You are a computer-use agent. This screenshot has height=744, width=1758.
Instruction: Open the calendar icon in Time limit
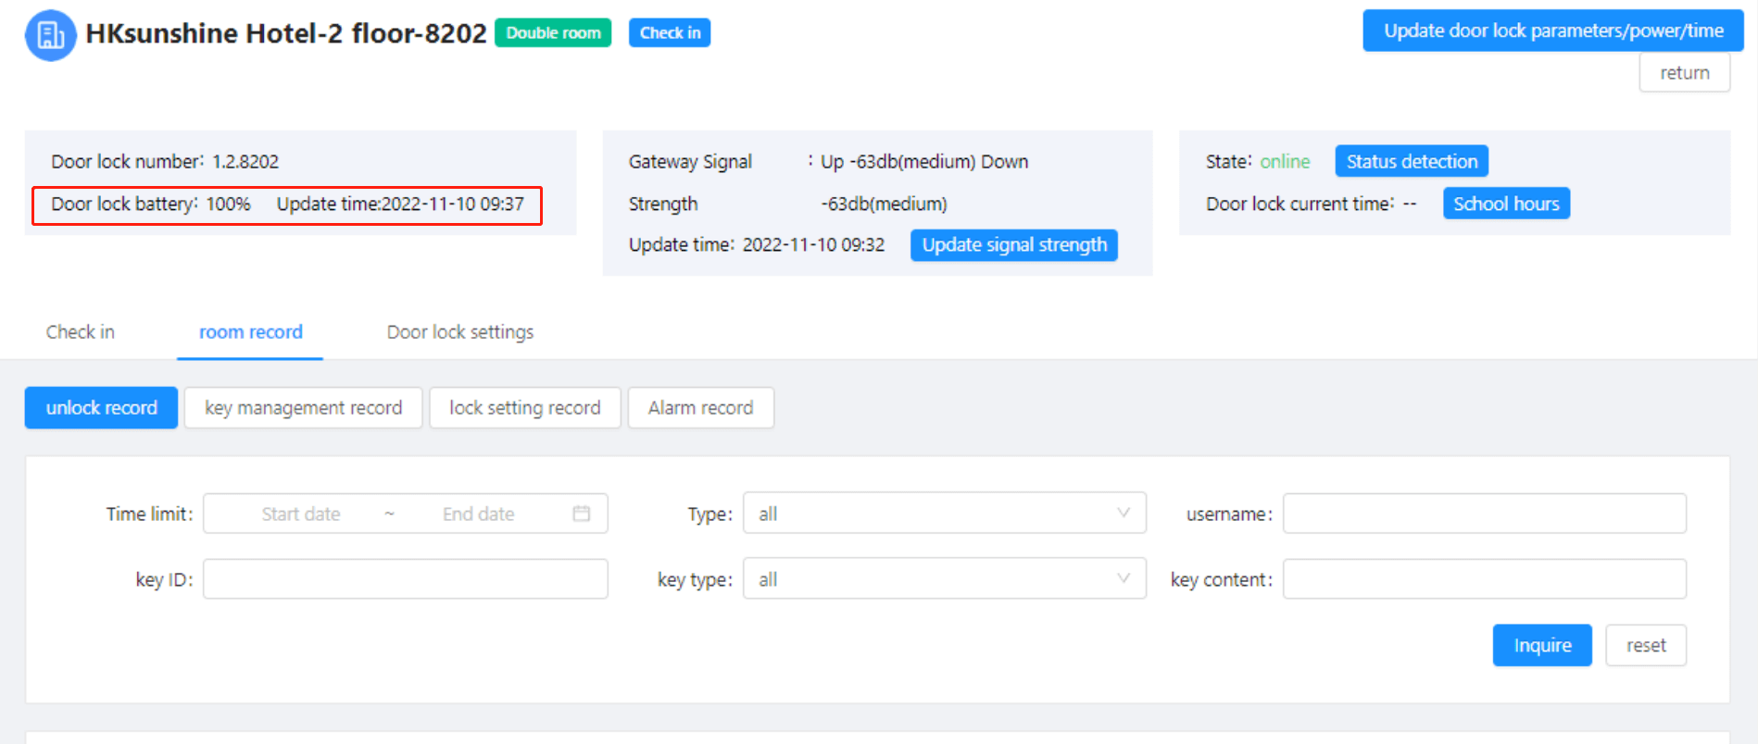coord(581,514)
